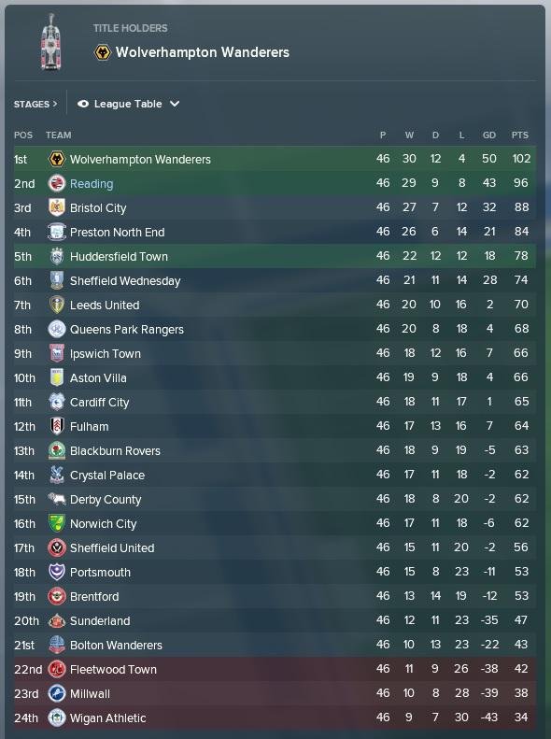Click the Championship trophy icon
The image size is (551, 739).
(50, 41)
